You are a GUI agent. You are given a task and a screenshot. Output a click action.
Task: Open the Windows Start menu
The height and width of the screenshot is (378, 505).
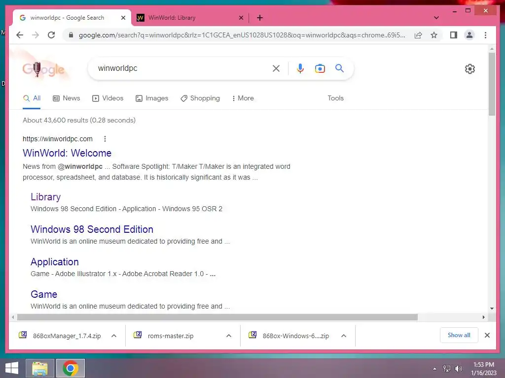click(x=12, y=368)
